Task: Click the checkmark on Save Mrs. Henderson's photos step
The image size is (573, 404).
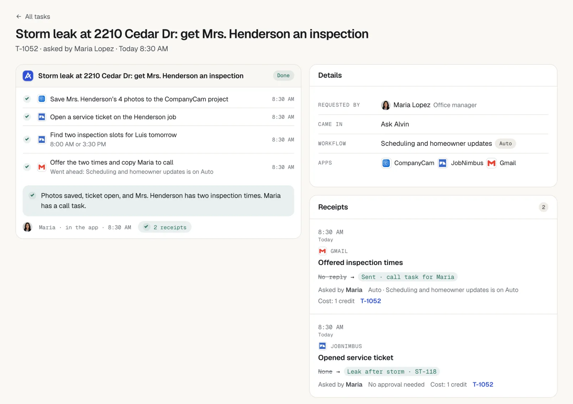Action: [x=27, y=99]
